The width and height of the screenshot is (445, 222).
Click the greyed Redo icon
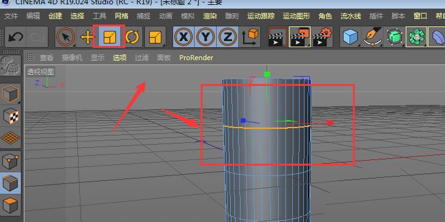37,37
